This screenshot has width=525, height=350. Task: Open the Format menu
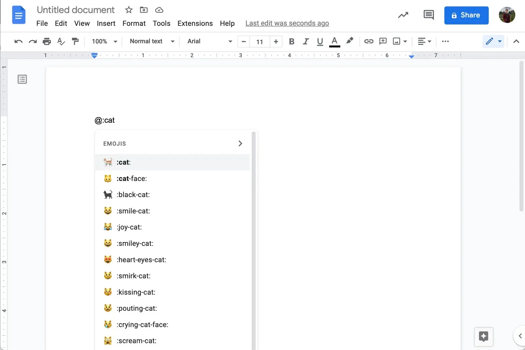point(134,23)
